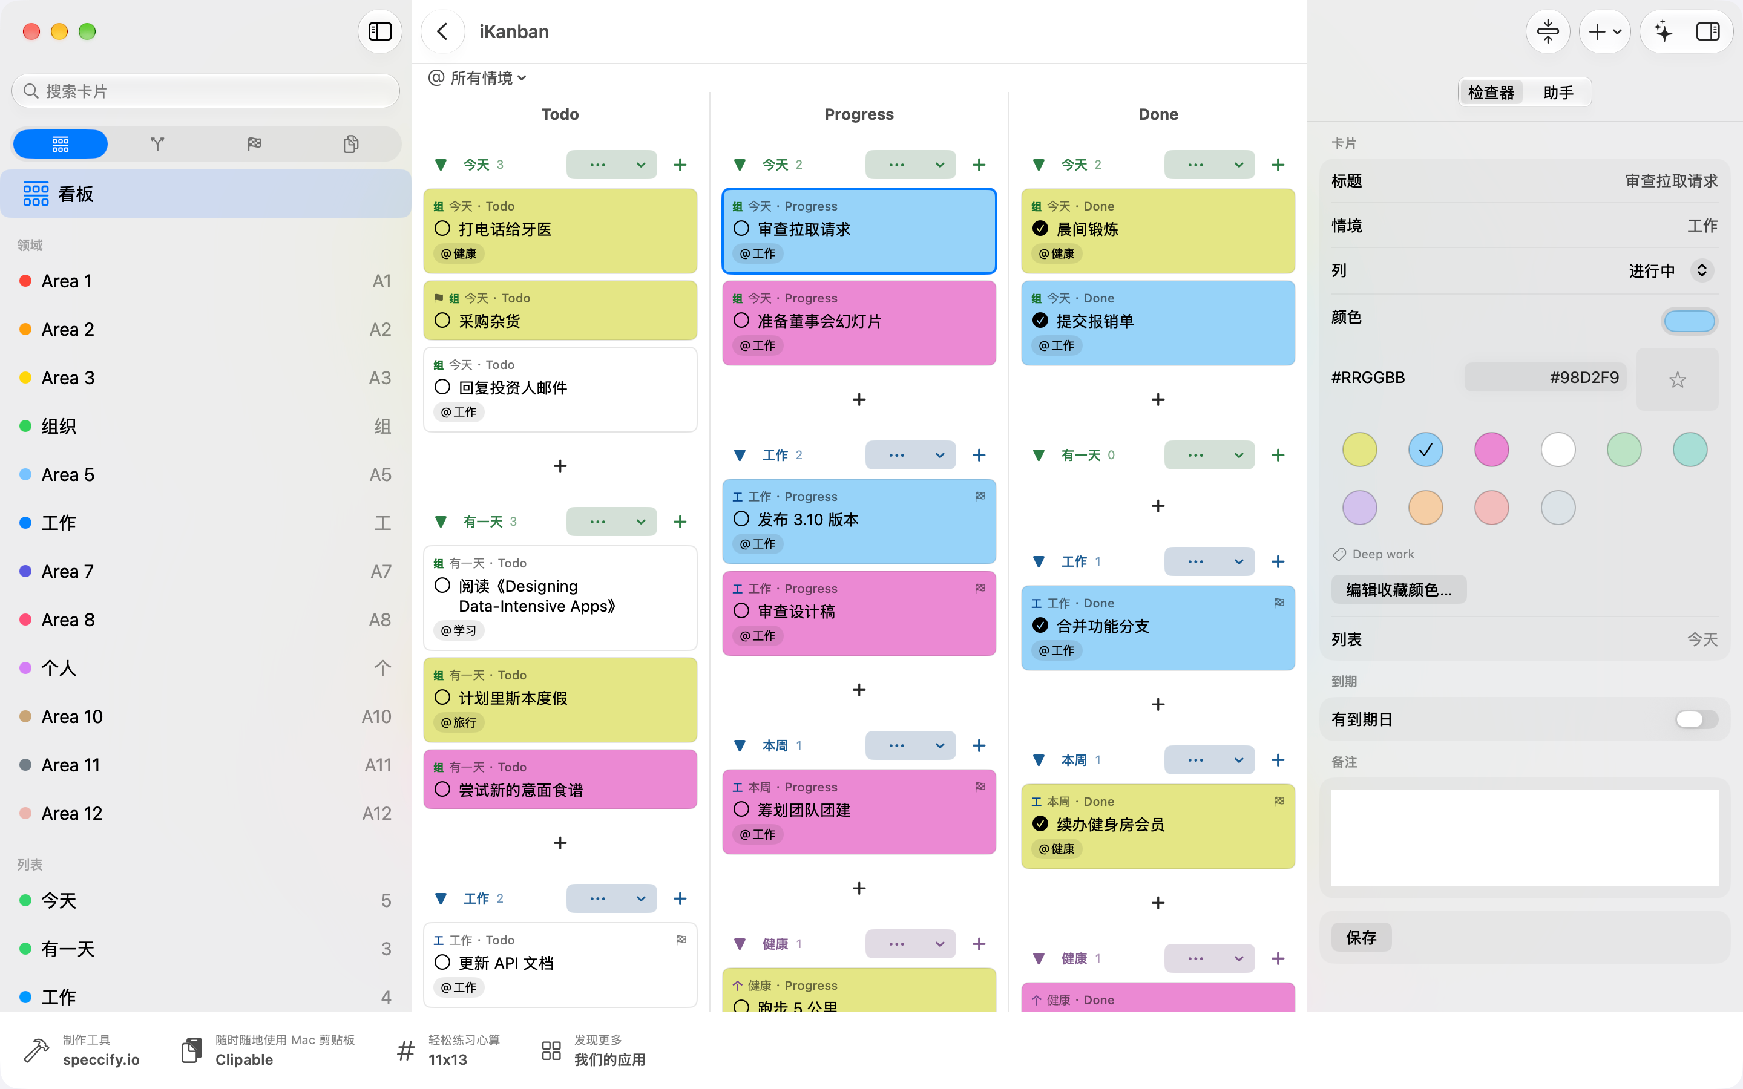Click the collapse rows toolbar icon
1743x1089 pixels.
point(1548,31)
